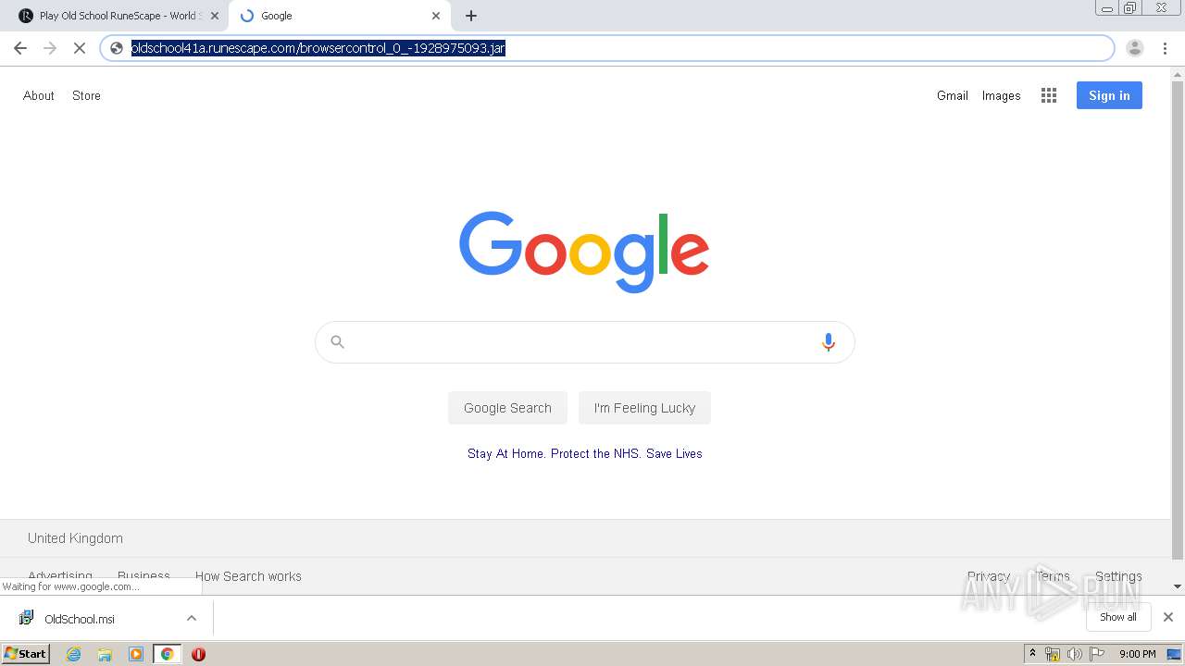This screenshot has height=666, width=1185.
Task: Click the site info globe icon
Action: (117, 48)
